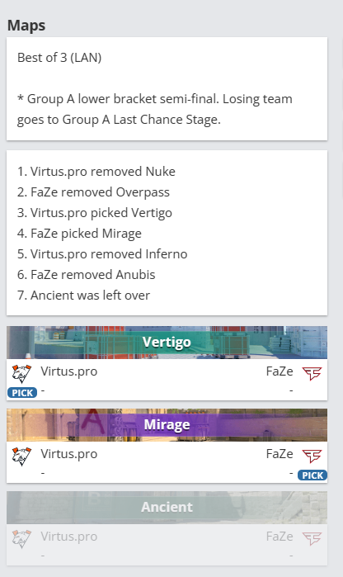Select Virtus.pro team name in Mirage row
343x577 pixels.
68,454
